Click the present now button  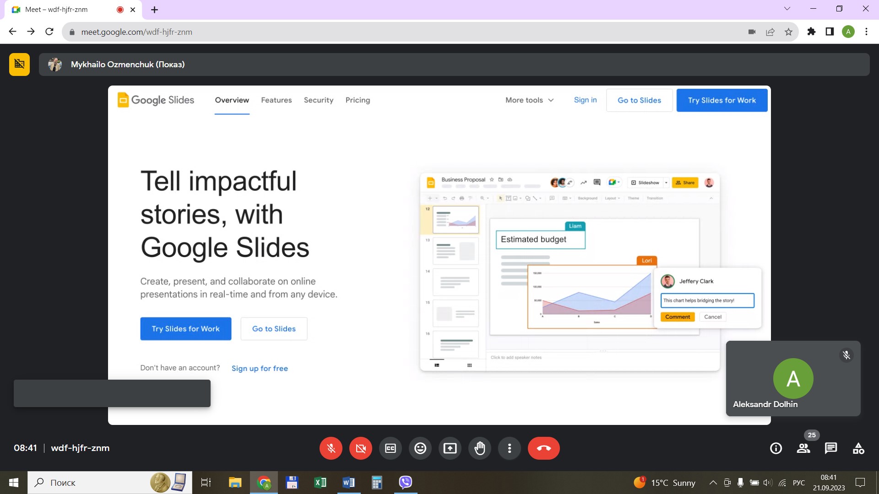(x=450, y=448)
